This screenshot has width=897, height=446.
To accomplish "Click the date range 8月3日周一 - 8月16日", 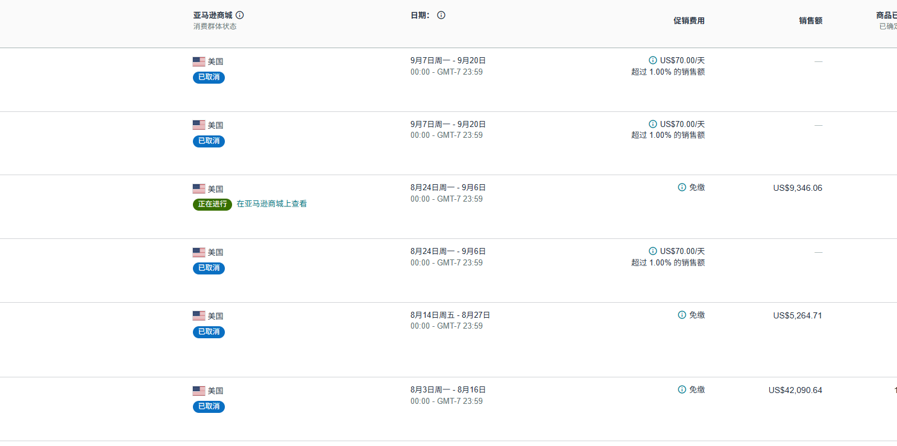I will 448,389.
